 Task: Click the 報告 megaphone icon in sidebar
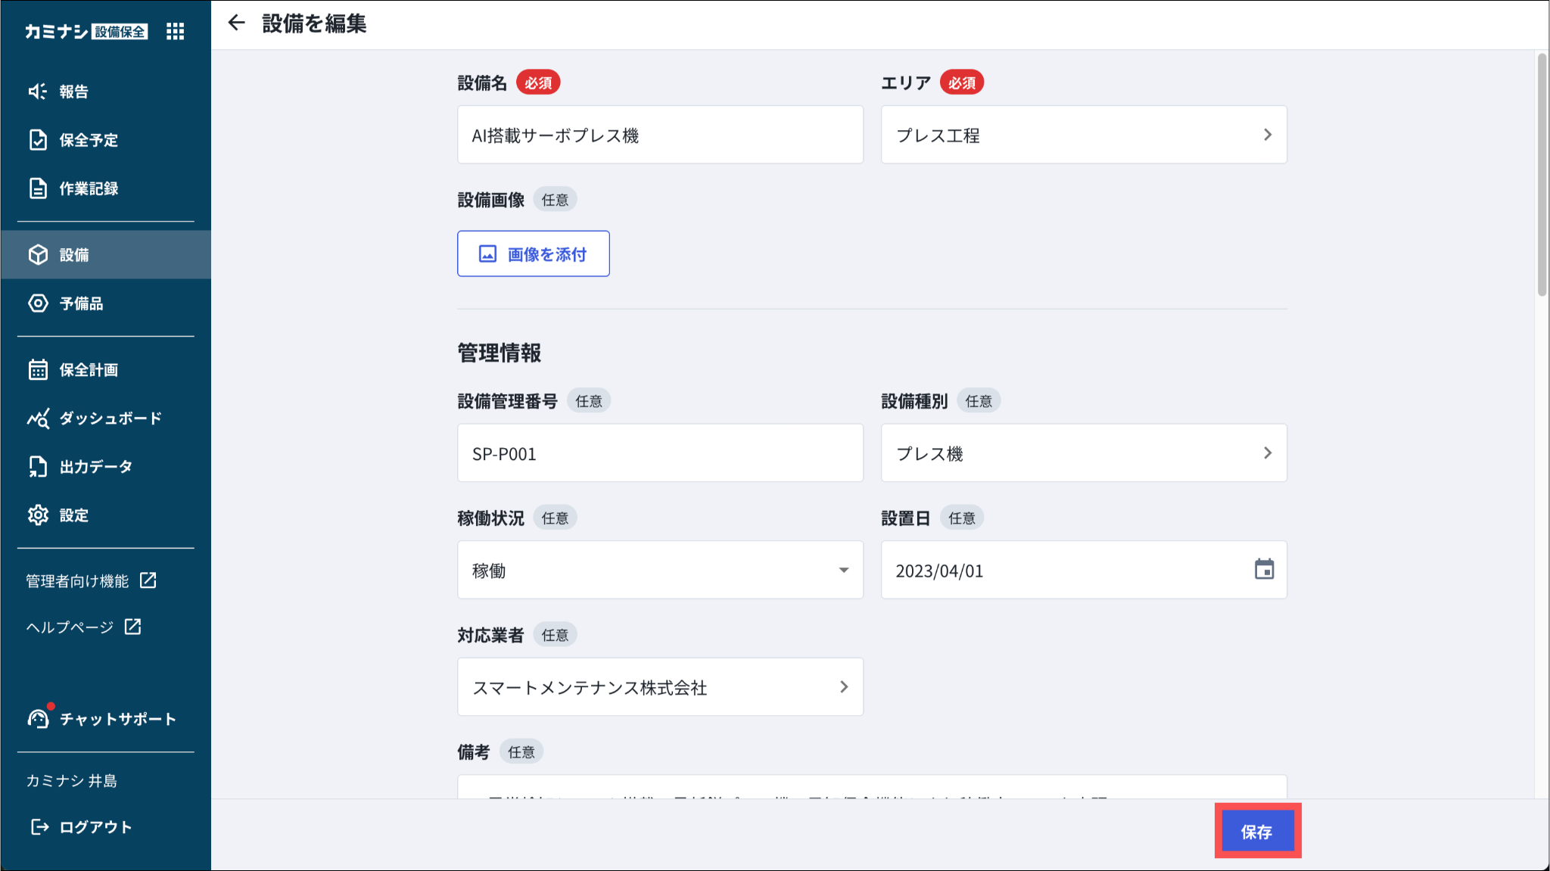(38, 92)
